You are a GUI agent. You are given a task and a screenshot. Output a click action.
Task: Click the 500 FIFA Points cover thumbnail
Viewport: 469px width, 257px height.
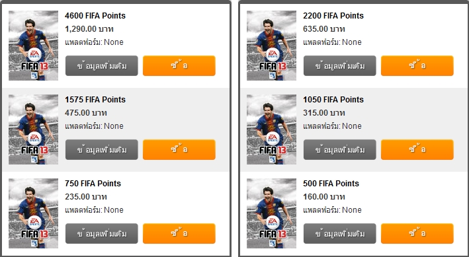click(x=272, y=213)
